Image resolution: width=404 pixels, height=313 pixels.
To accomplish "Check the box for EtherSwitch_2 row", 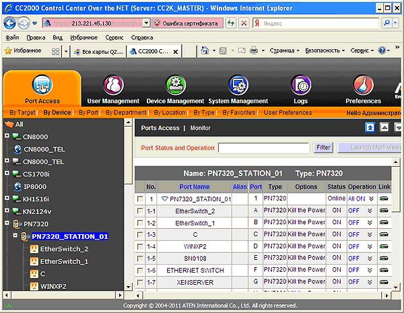I will point(140,211).
